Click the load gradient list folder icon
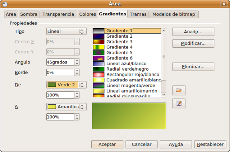 pos(179,90)
